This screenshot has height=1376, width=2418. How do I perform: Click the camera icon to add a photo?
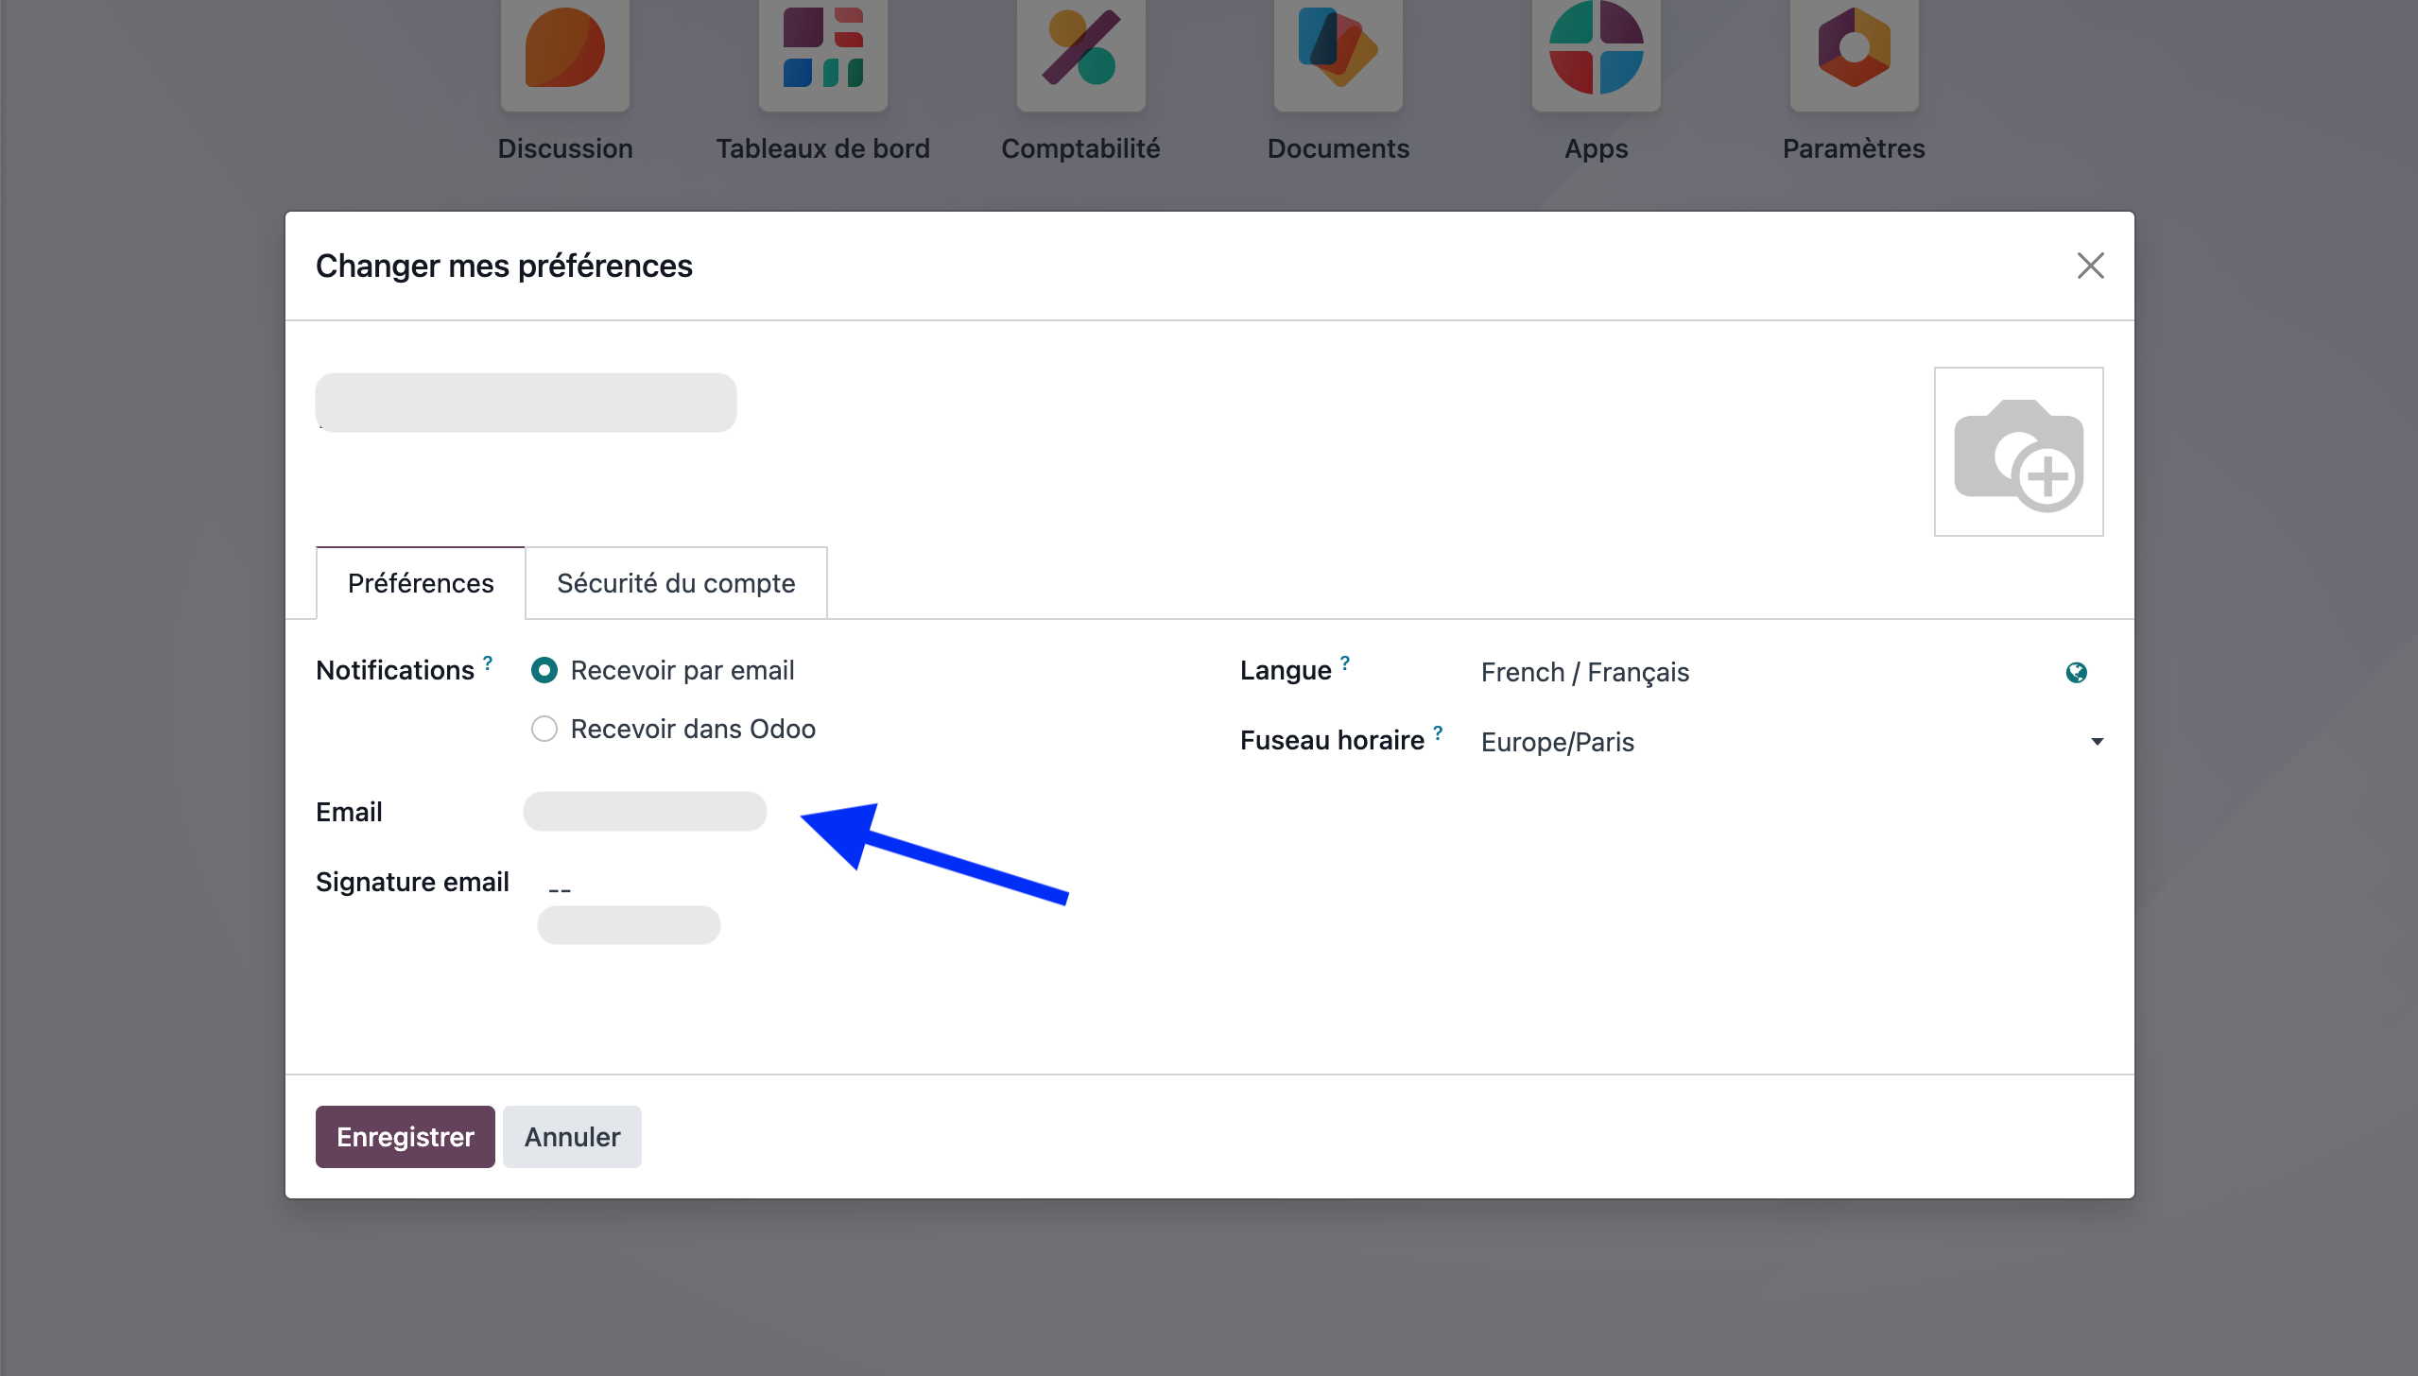(x=2018, y=452)
